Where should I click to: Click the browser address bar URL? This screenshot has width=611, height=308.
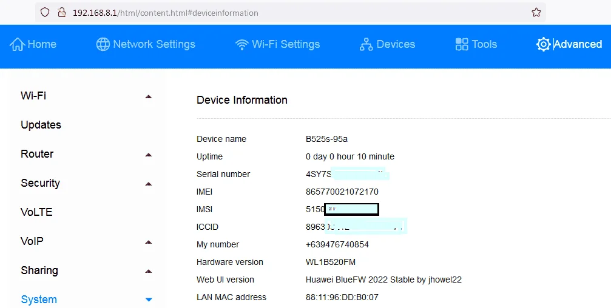165,13
